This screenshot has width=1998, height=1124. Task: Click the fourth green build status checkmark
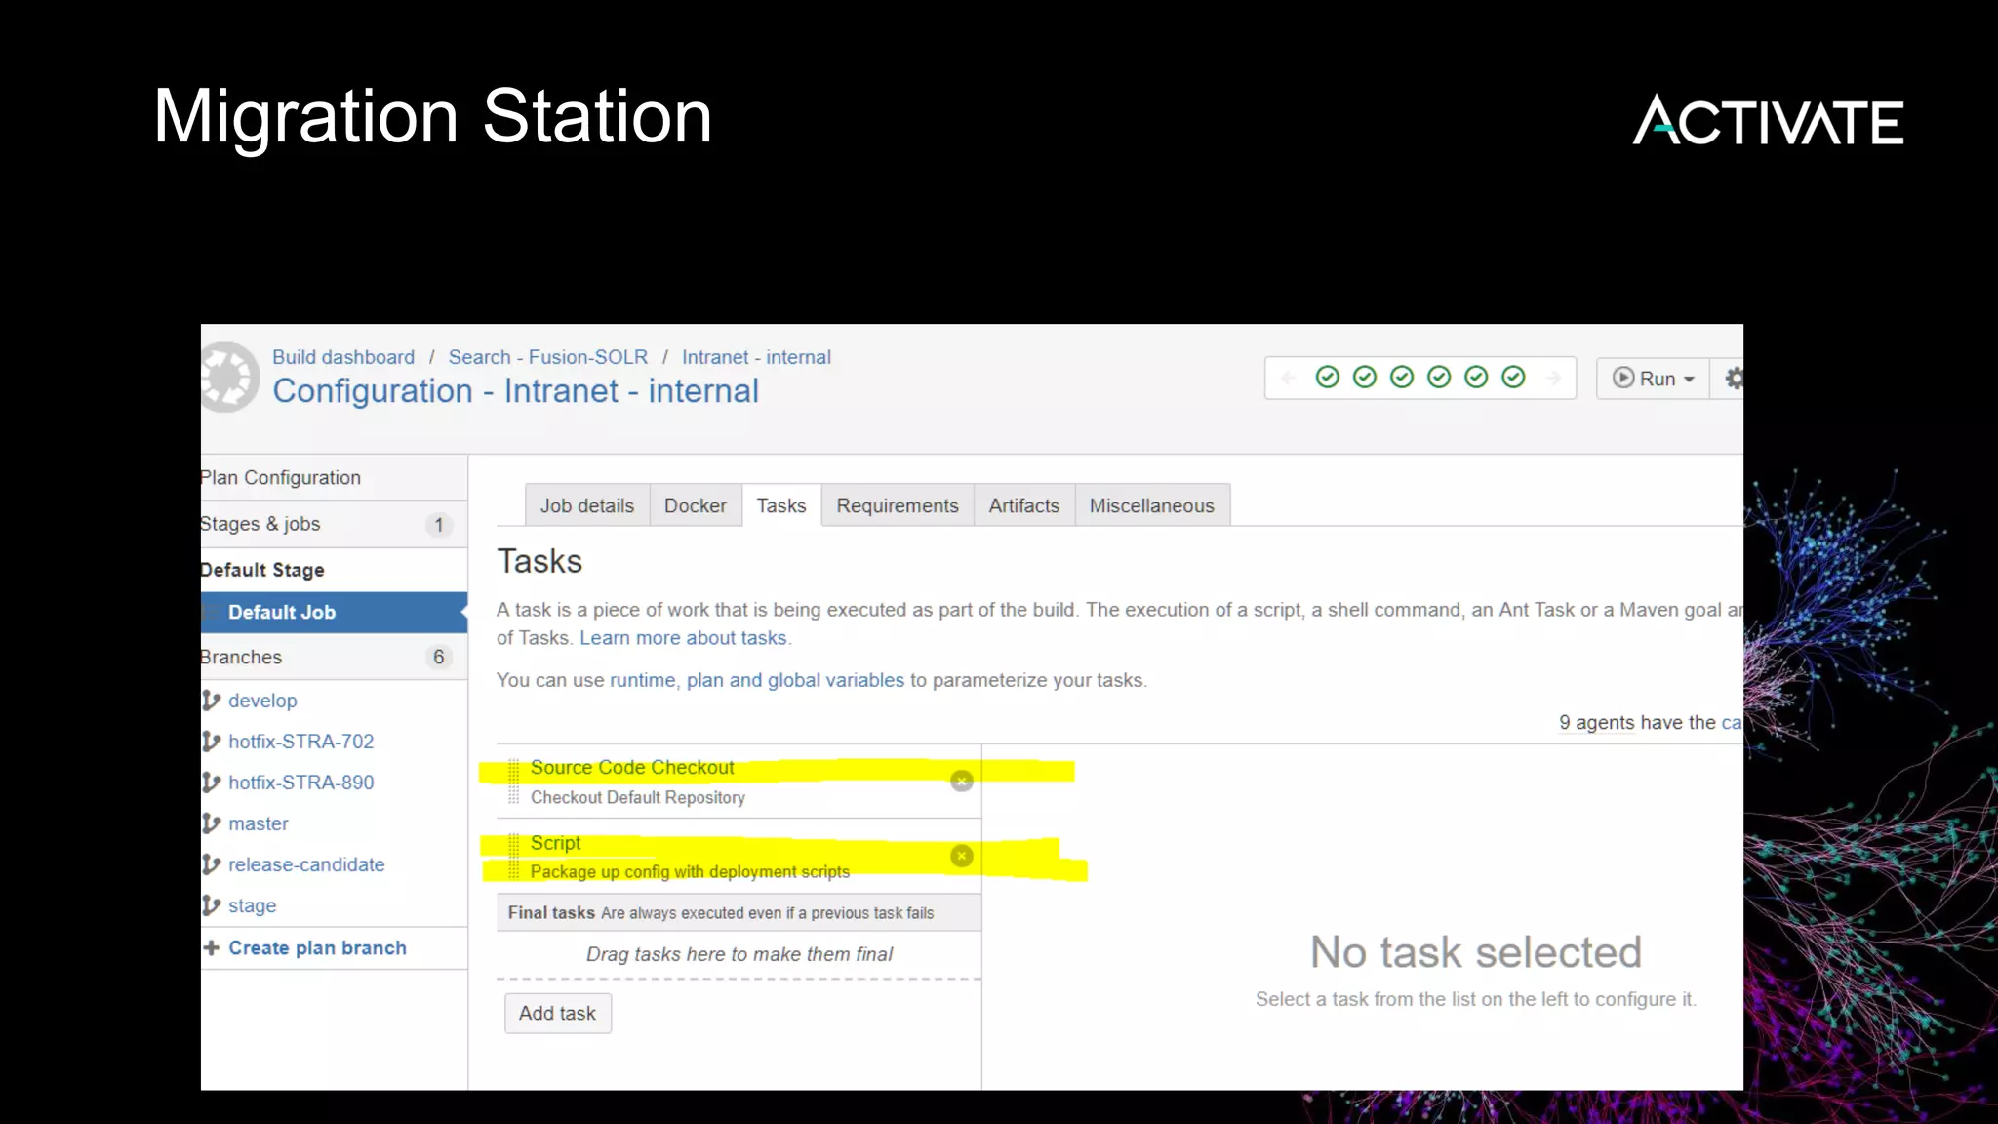1439,378
